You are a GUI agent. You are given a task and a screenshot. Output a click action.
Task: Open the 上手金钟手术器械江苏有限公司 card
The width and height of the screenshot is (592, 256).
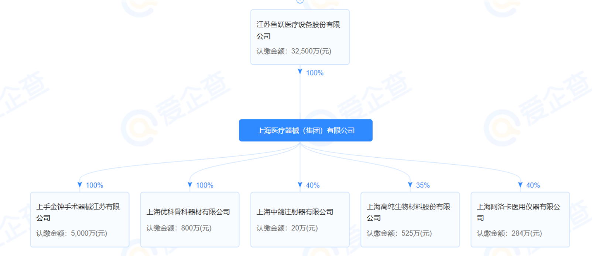(x=80, y=220)
